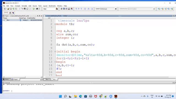Click the Questa Sim icon in the taskbar
This screenshot has height=99, width=176.
click(116, 96)
